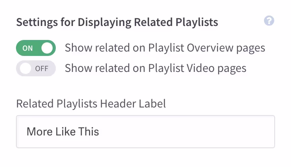
Task: Click the white knob of the ON switch
Action: pos(47,48)
